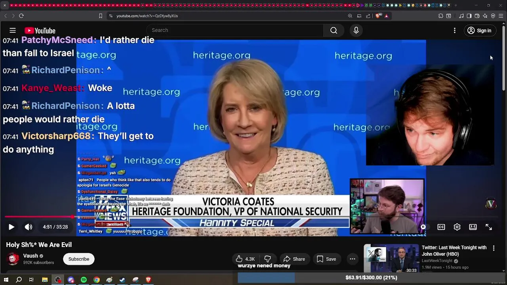
Task: Open the Brave Wallet icon
Action: [477, 16]
